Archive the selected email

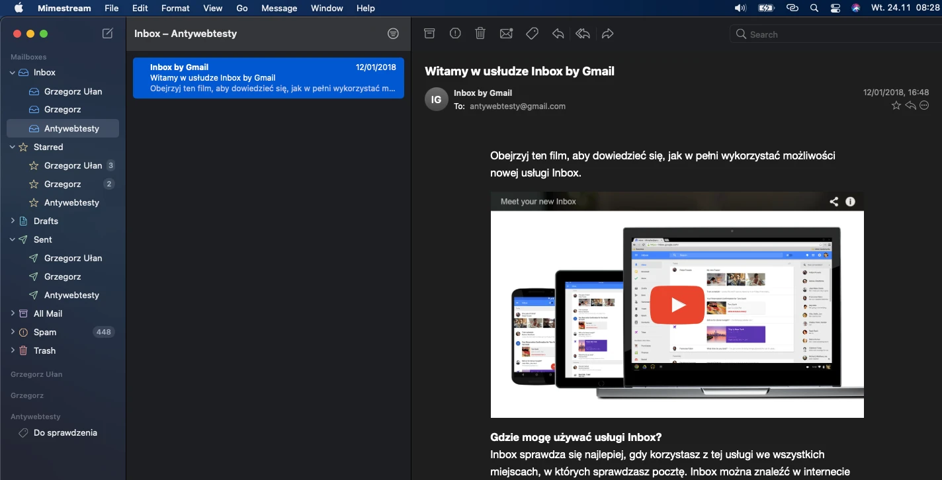[x=430, y=34]
